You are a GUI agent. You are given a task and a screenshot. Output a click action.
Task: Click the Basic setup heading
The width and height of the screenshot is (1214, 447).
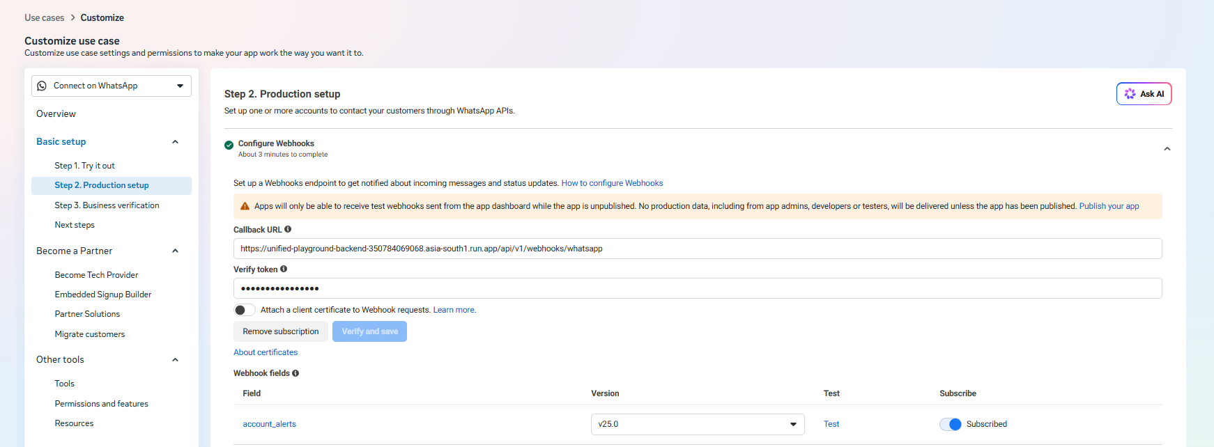61,141
